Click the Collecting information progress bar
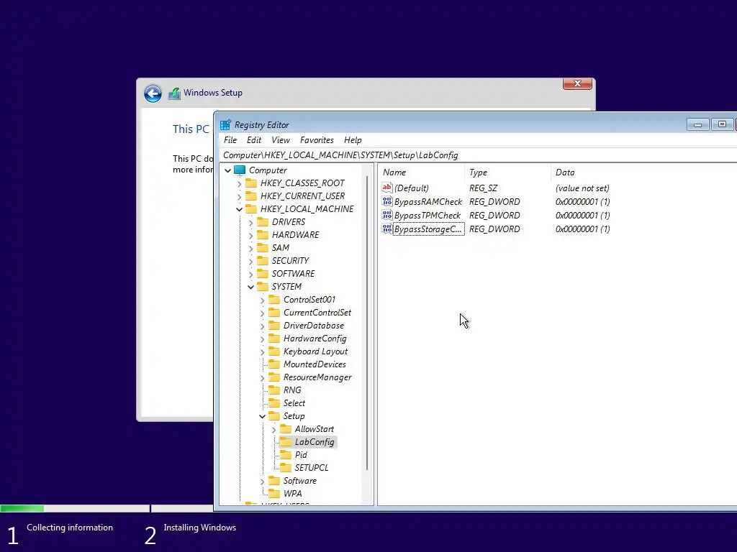The image size is (737, 552). tap(75, 508)
